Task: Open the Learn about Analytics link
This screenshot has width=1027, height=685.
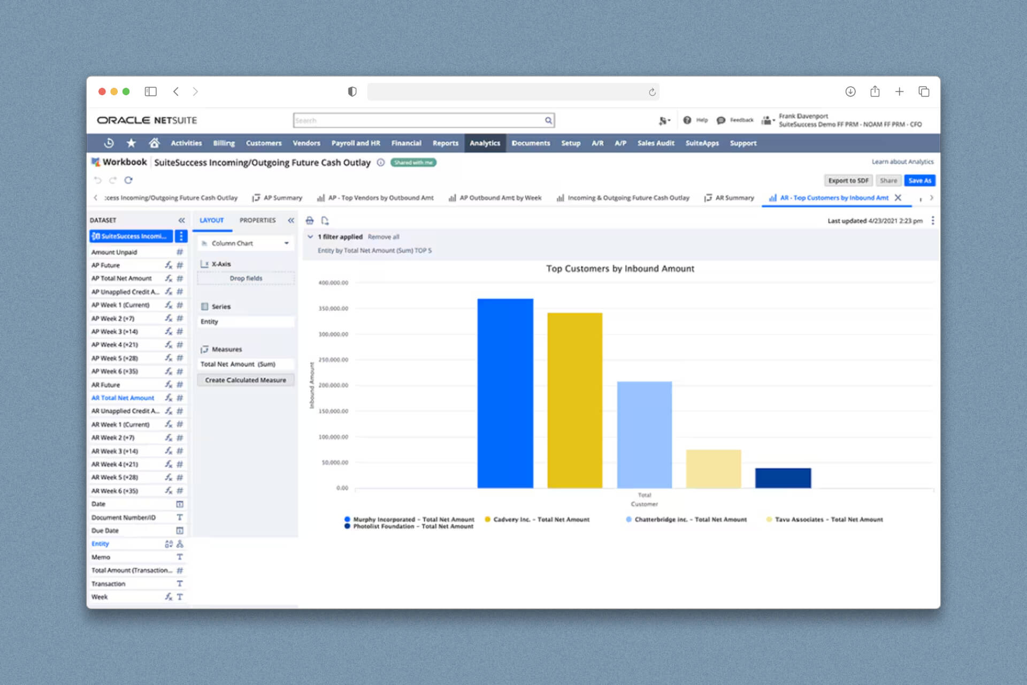Action: (x=903, y=162)
